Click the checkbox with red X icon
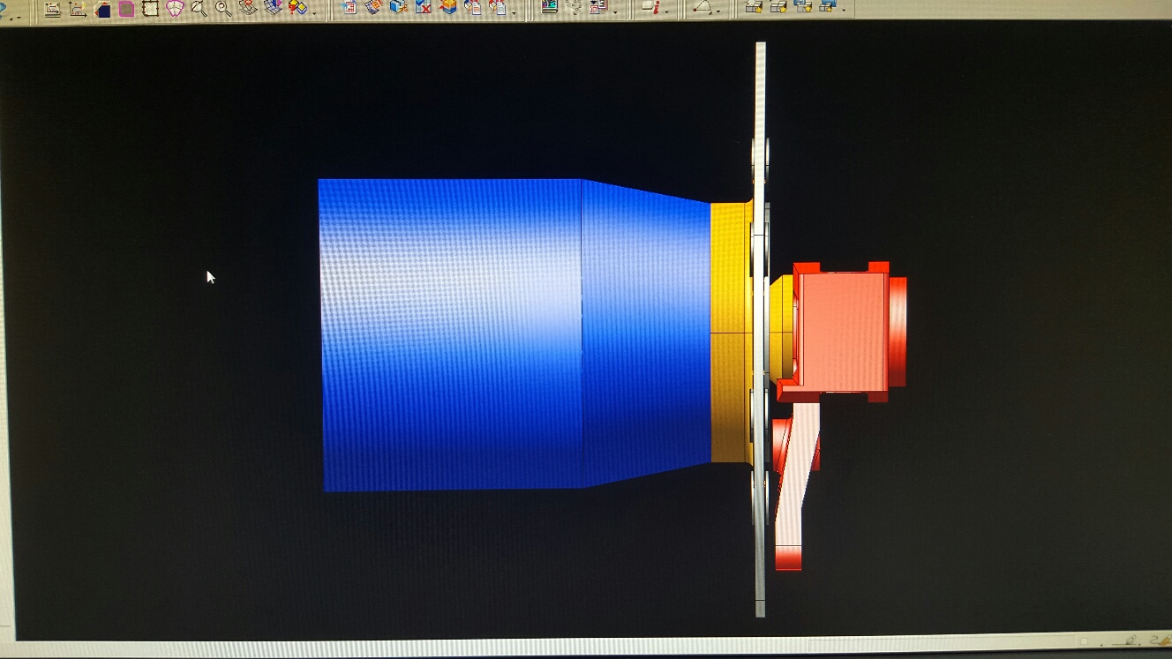The height and width of the screenshot is (659, 1172). (424, 8)
